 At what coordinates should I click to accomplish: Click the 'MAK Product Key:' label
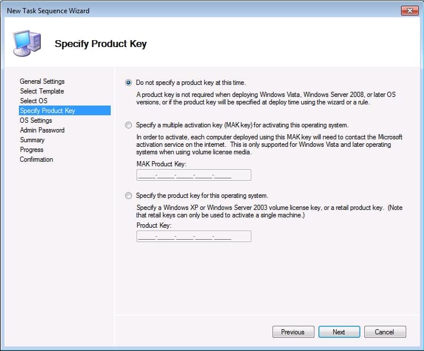(161, 164)
